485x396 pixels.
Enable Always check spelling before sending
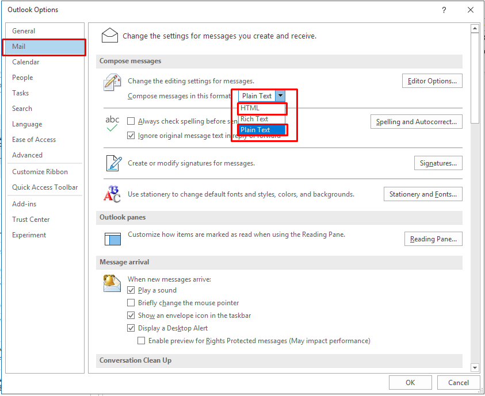131,121
